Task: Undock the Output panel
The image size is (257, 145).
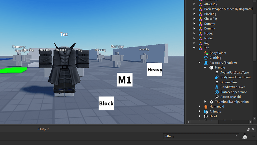Action: point(248,129)
